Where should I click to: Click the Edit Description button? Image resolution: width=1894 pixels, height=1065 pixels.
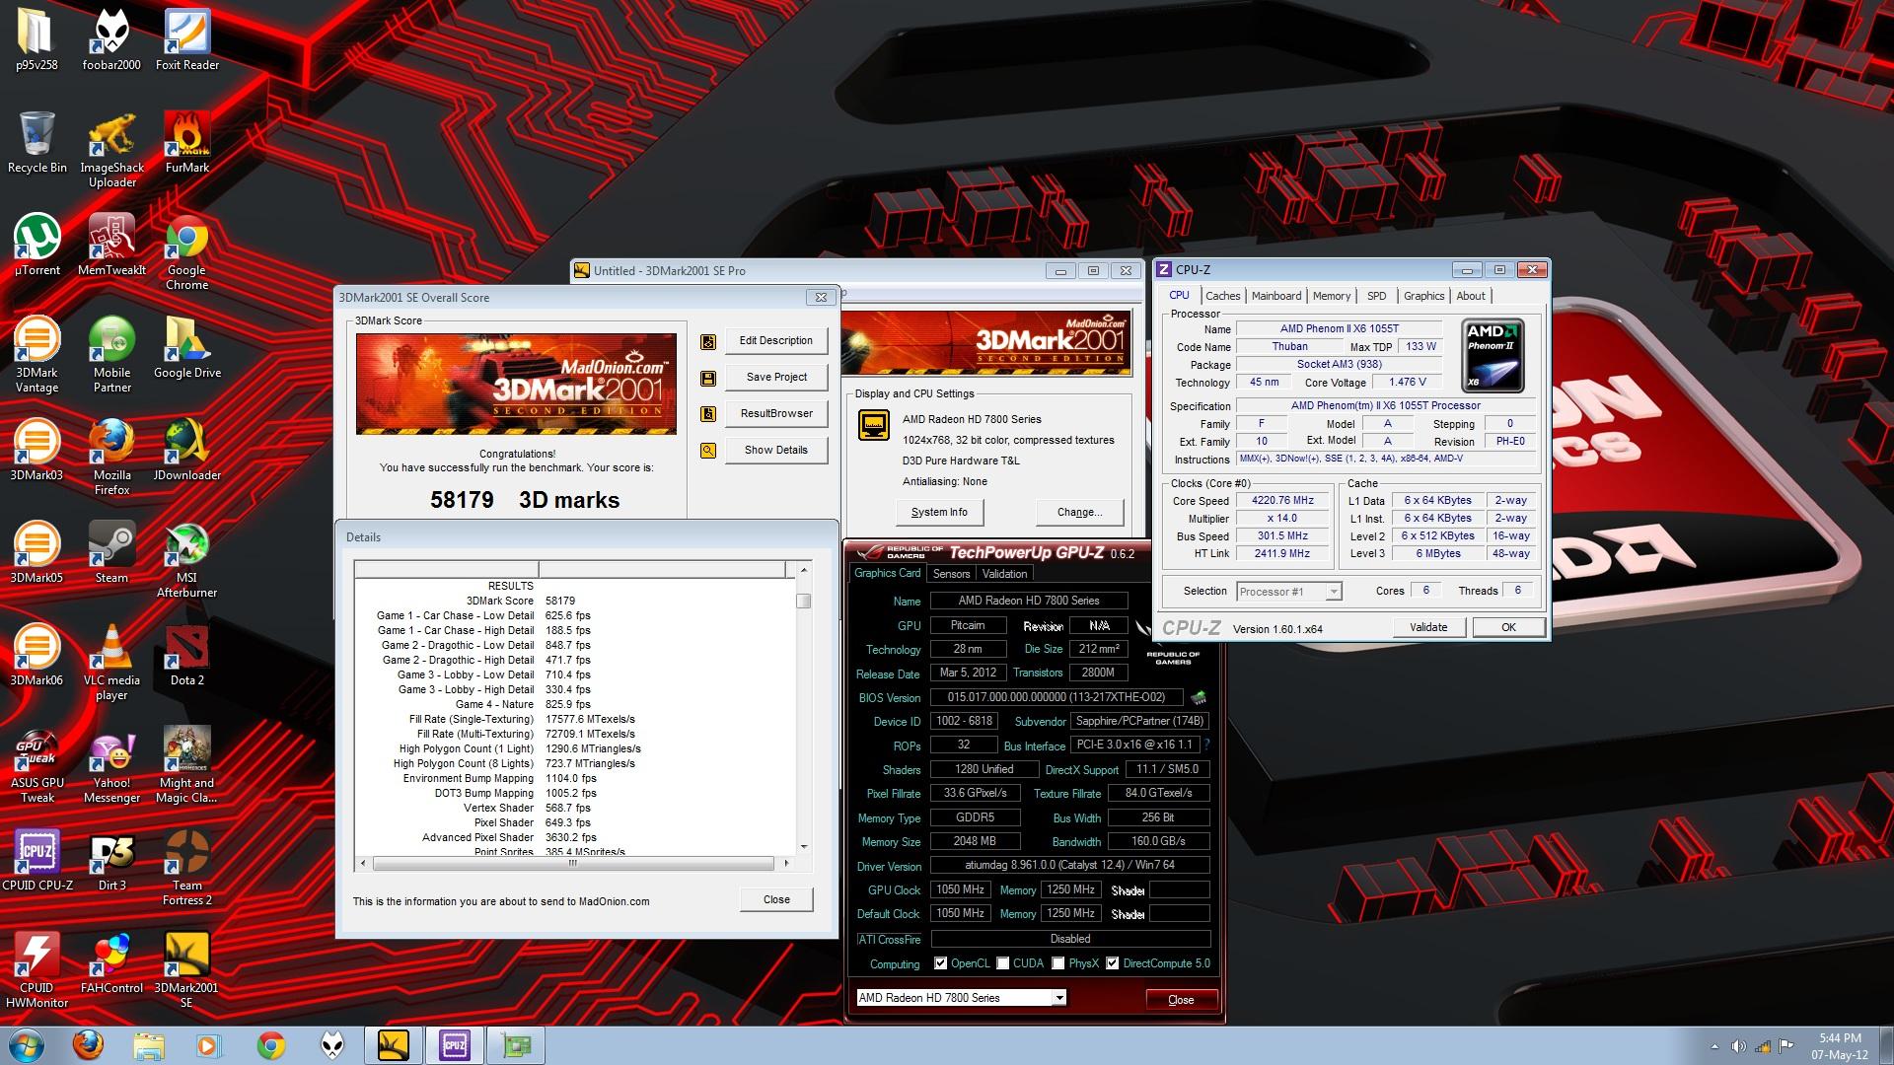[x=776, y=341]
